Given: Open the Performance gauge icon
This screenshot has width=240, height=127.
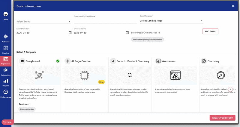Looking at the screenshot, I should 6,92.
